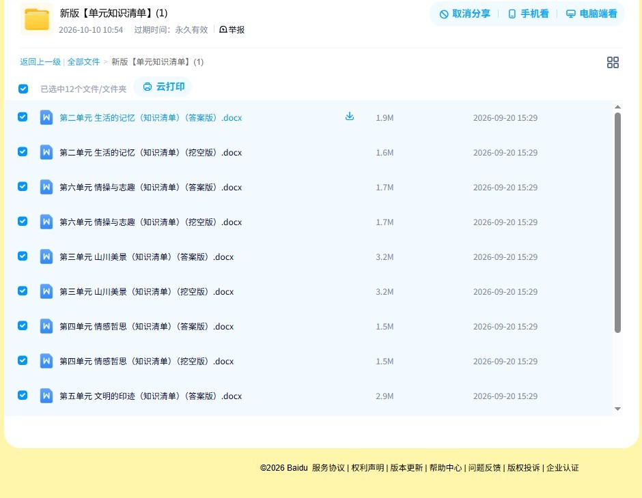Uncheck 第二单元 生活的记忆 挖空版 checkbox
Image resolution: width=642 pixels, height=498 pixels.
pos(23,151)
